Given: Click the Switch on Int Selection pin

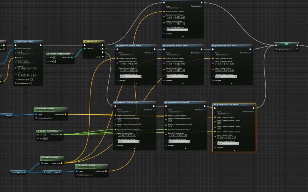Looking at the screenshot, I should tap(85, 48).
